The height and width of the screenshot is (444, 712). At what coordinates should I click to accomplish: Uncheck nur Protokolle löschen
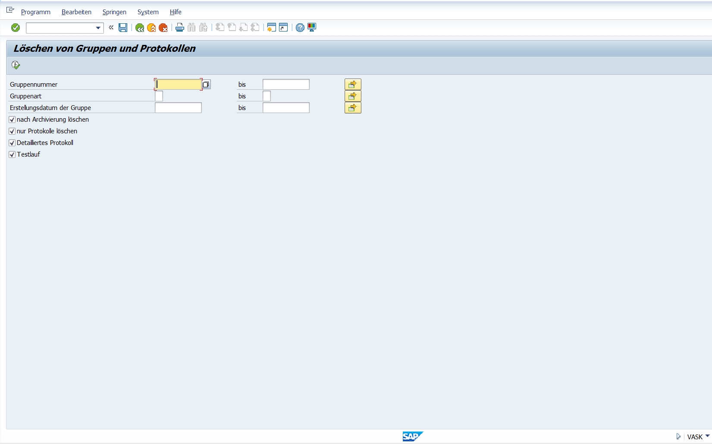point(12,131)
